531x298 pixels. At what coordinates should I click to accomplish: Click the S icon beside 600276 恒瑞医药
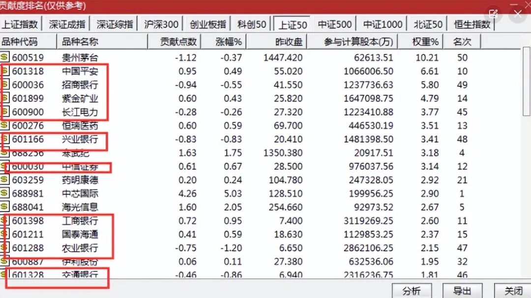4,125
